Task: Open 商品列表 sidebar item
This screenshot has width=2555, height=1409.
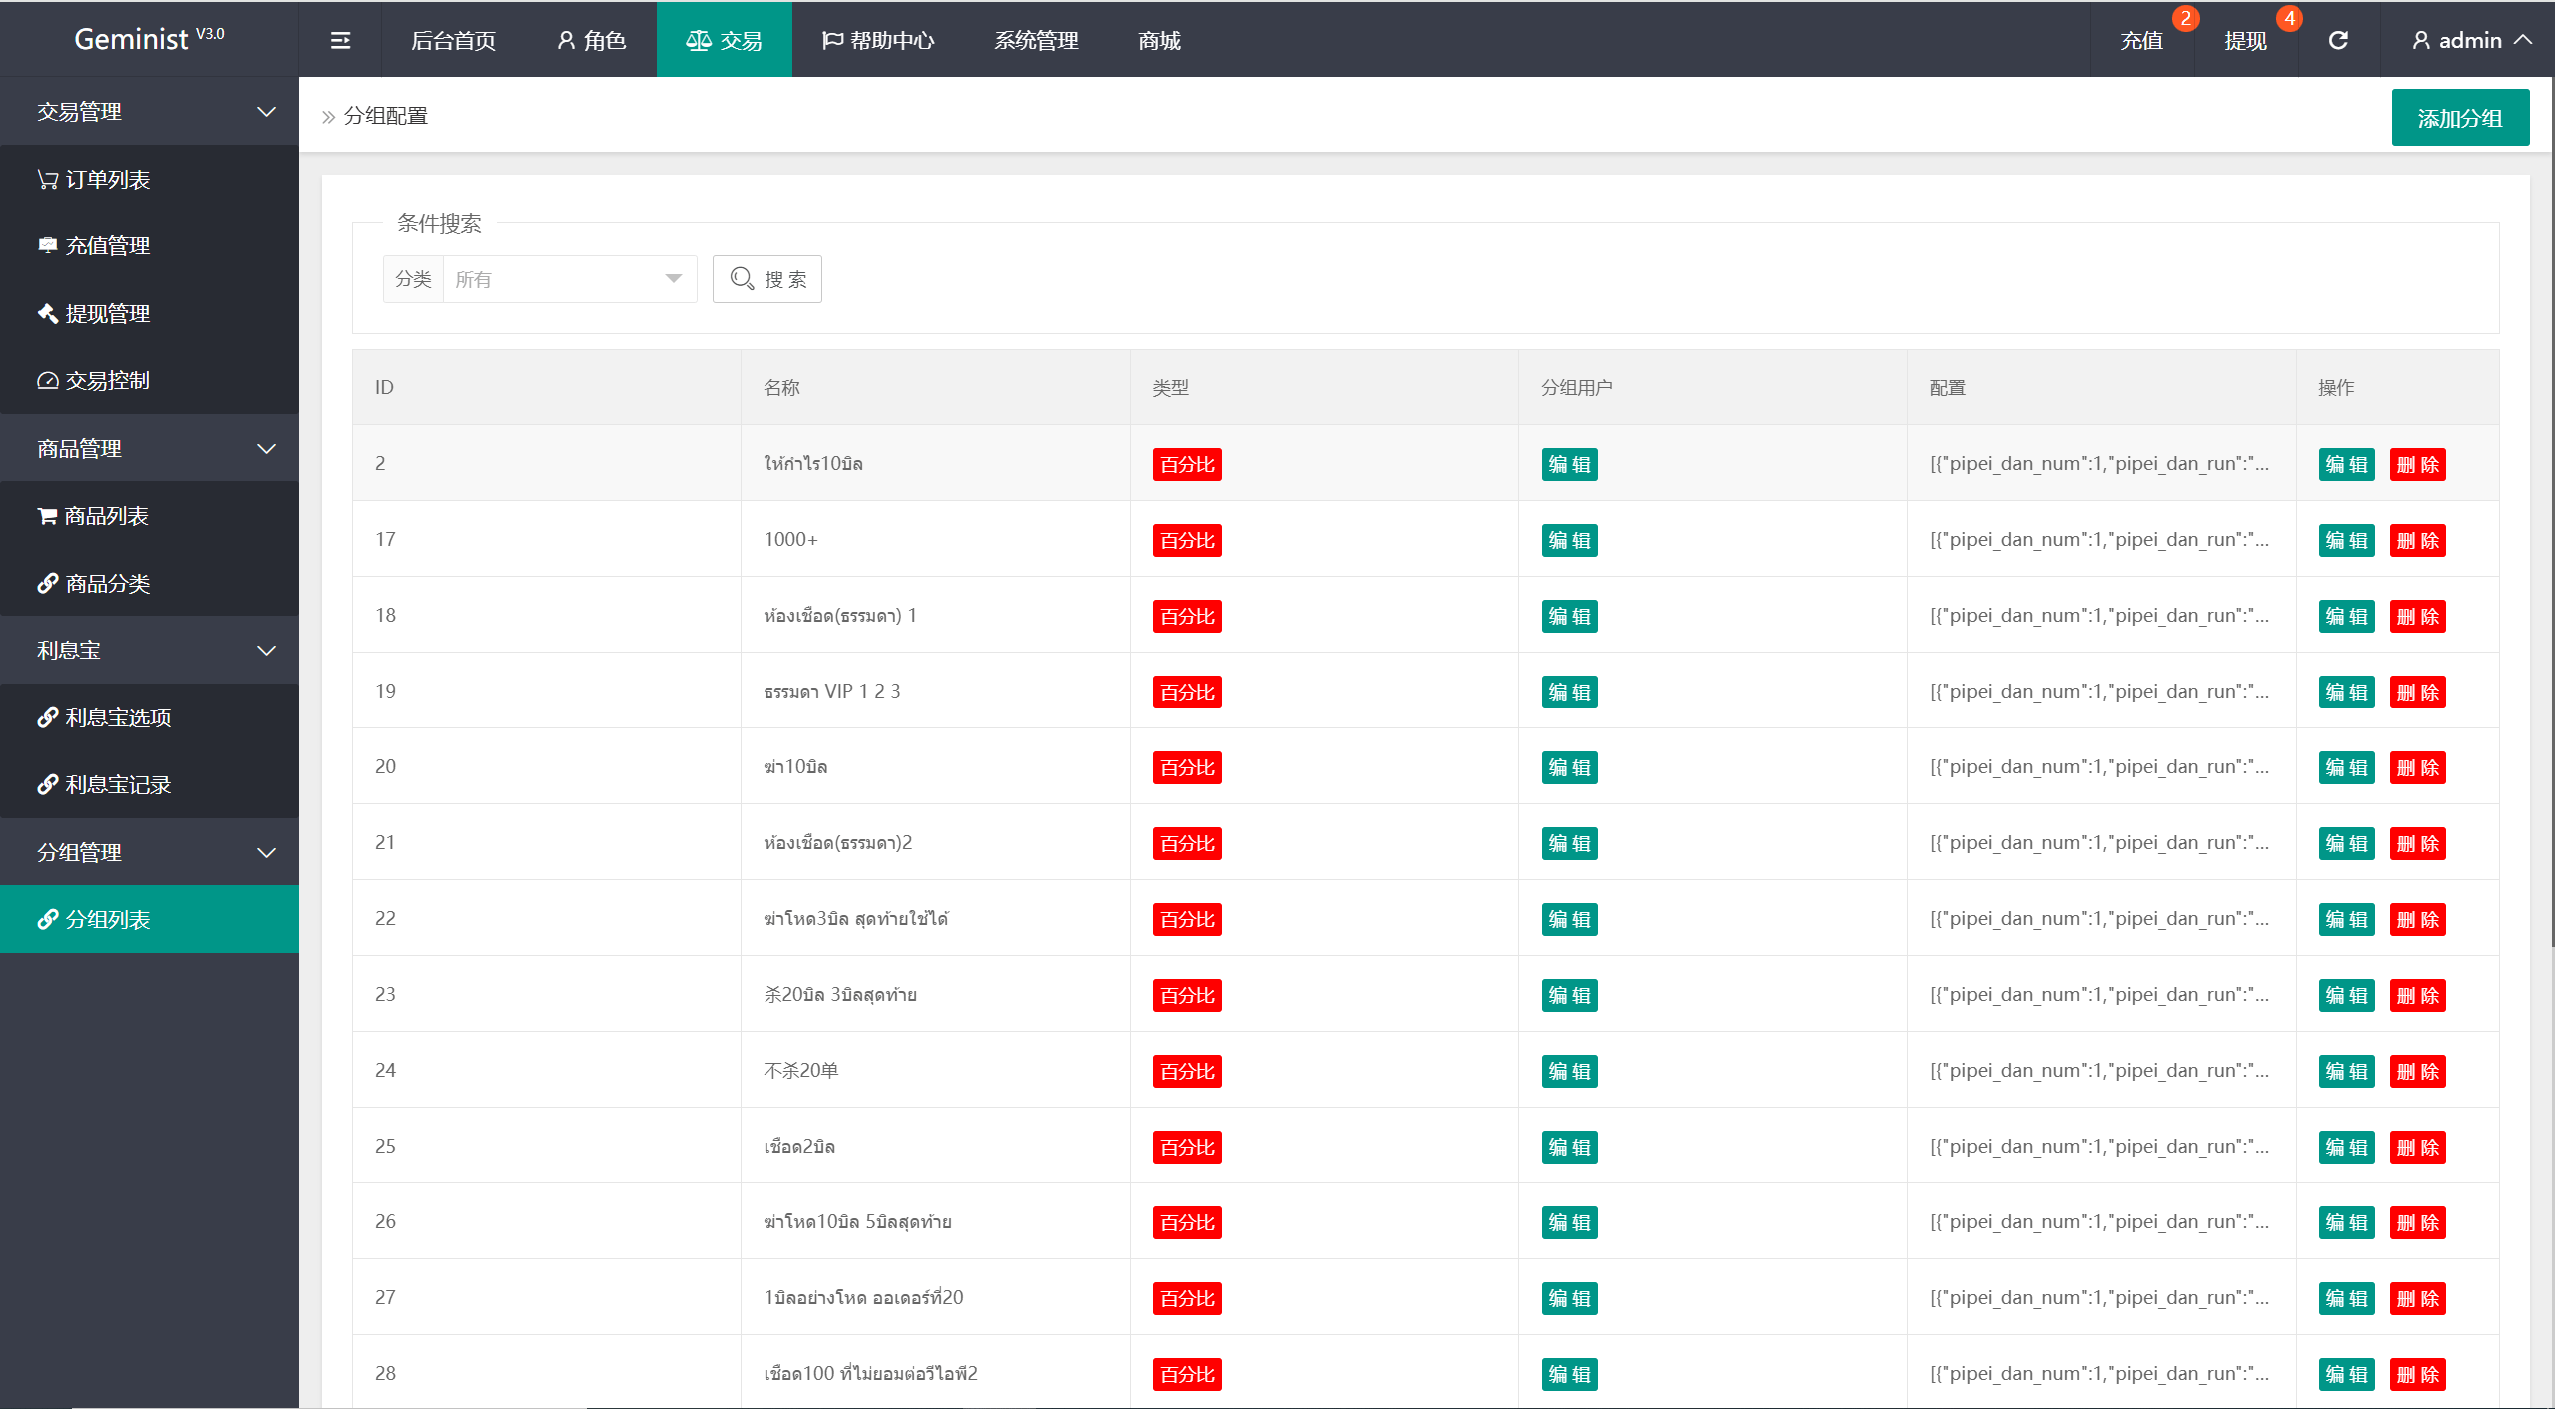Action: [x=106, y=515]
